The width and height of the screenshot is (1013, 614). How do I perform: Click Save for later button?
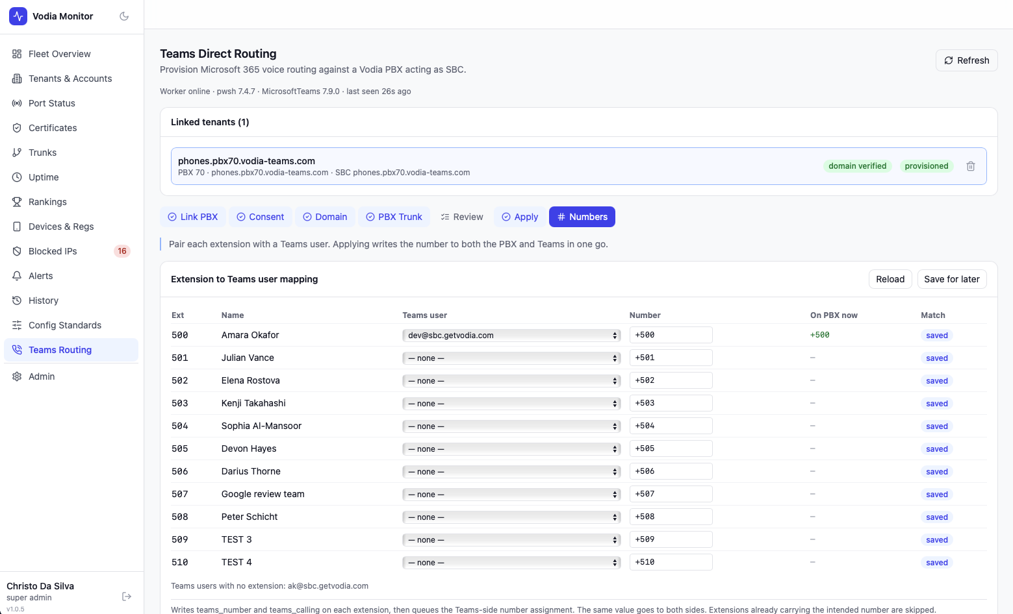tap(952, 279)
